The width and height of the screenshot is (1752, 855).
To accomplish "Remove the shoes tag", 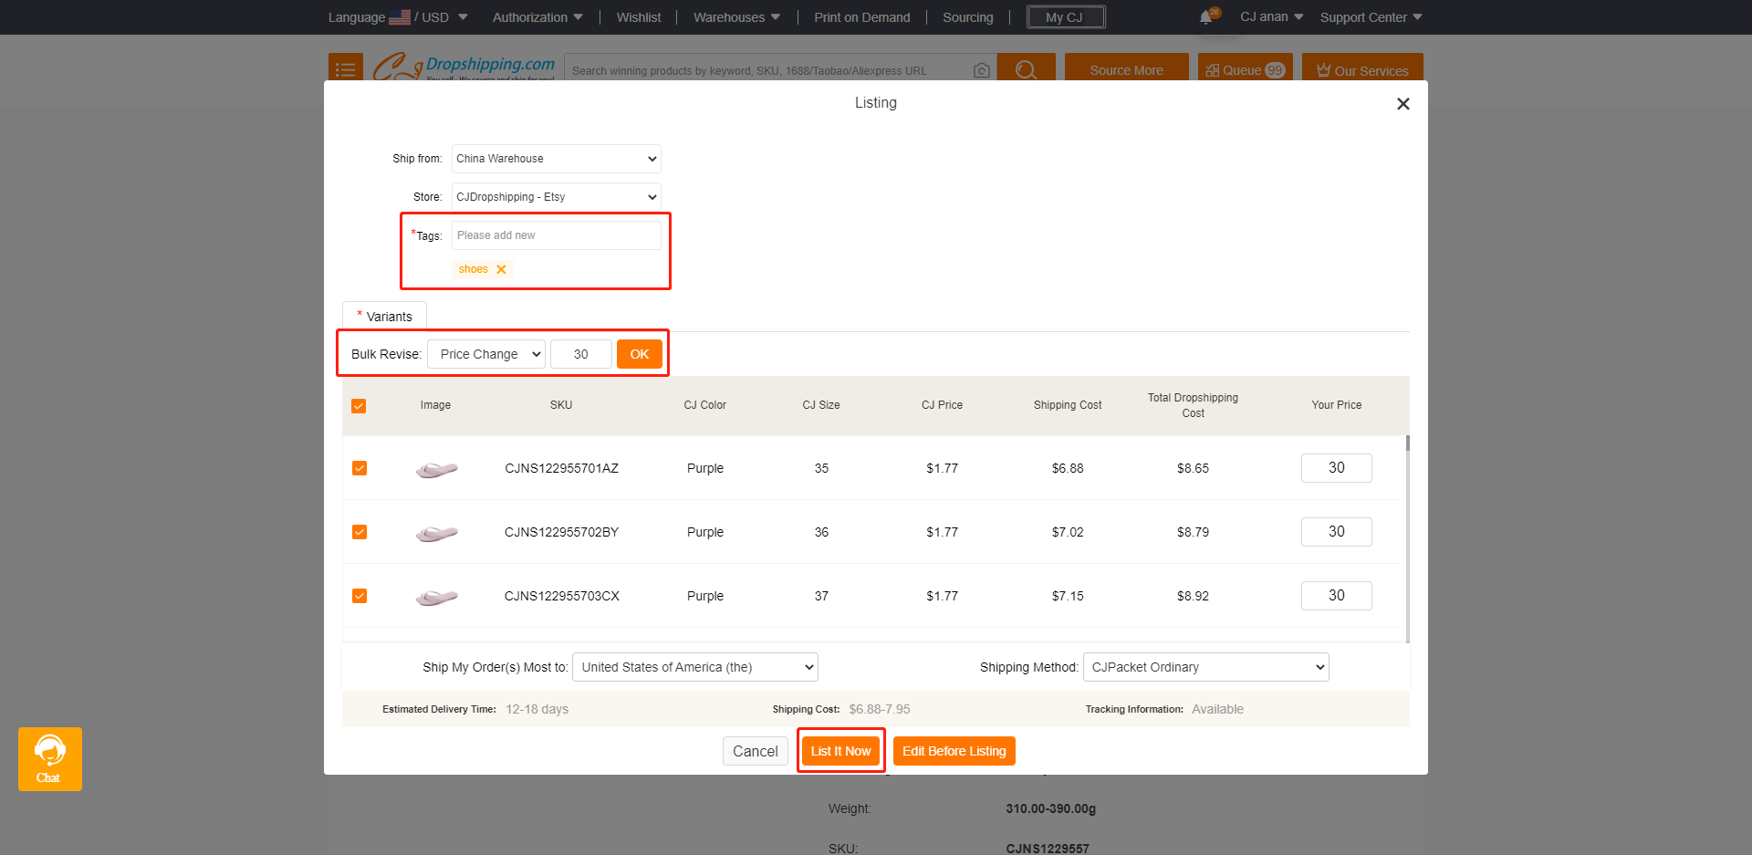I will coord(501,269).
